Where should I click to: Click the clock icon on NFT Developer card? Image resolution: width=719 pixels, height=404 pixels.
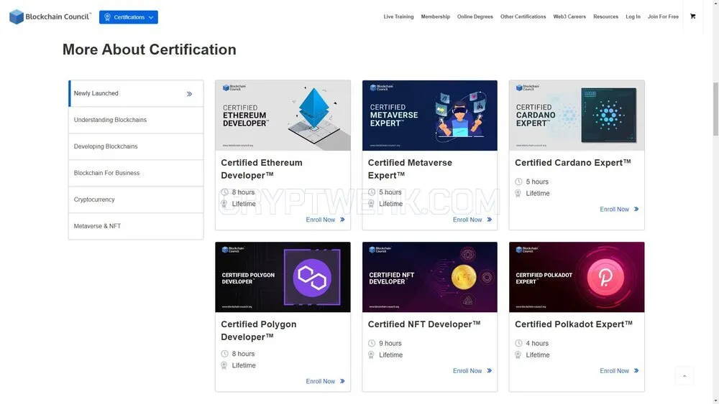coord(372,343)
